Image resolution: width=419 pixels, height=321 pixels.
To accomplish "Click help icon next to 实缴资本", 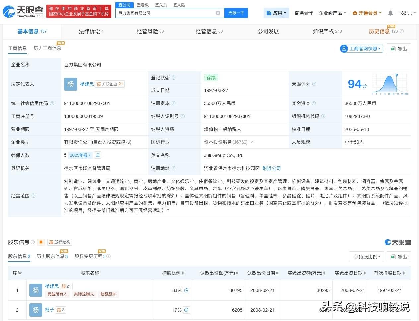I will coord(314,103).
